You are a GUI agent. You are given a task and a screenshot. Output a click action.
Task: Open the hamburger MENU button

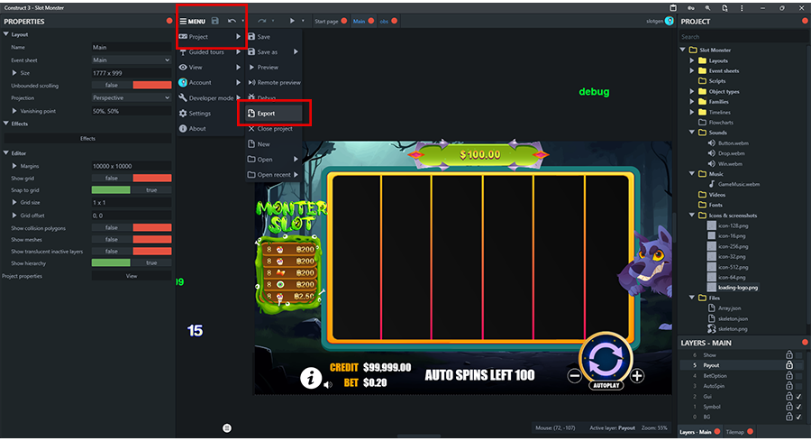193,22
